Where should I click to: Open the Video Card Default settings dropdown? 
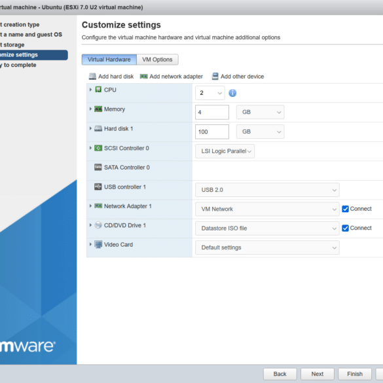[267, 247]
